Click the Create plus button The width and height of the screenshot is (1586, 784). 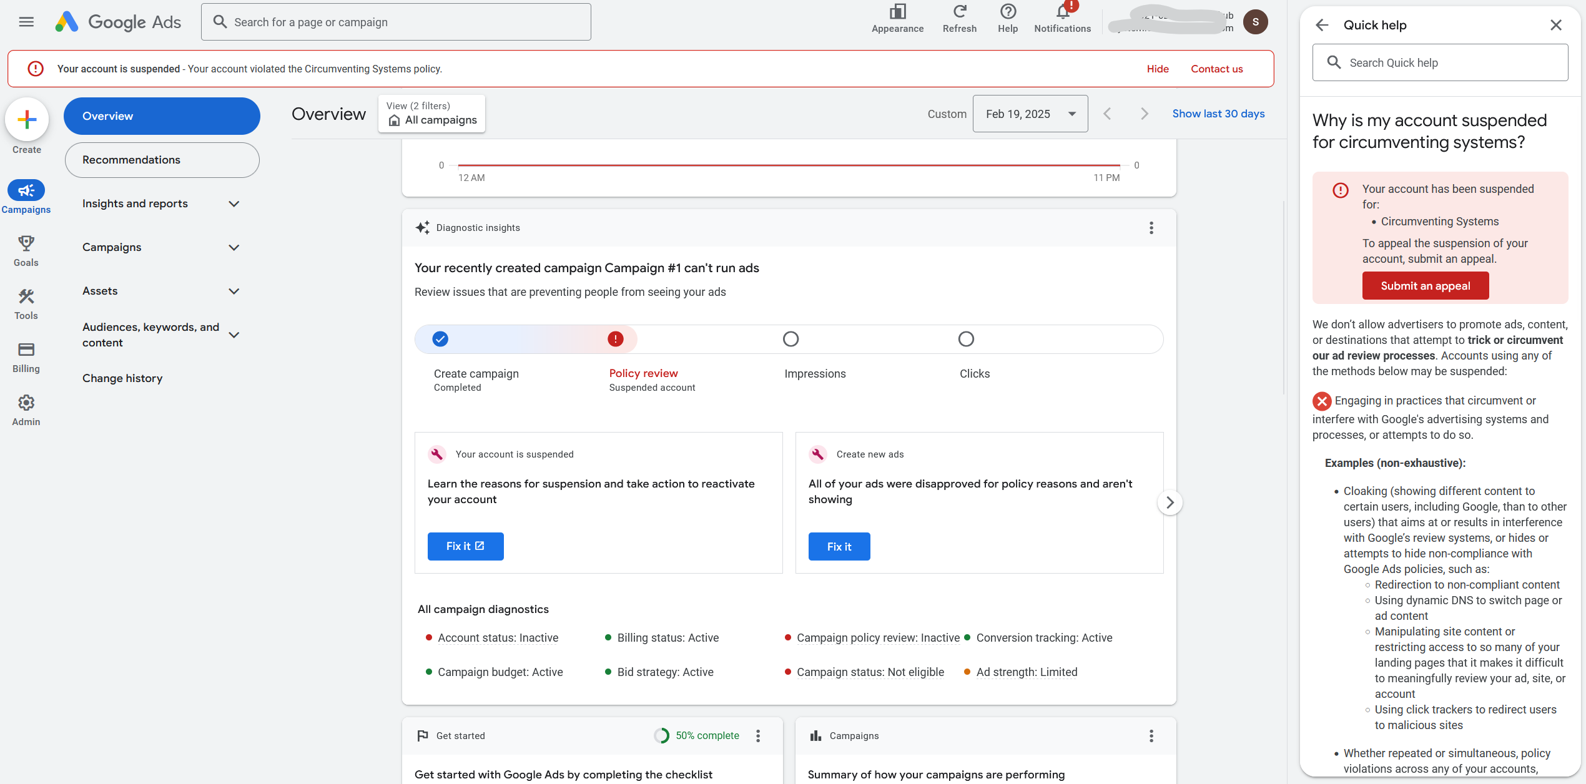[x=27, y=119]
